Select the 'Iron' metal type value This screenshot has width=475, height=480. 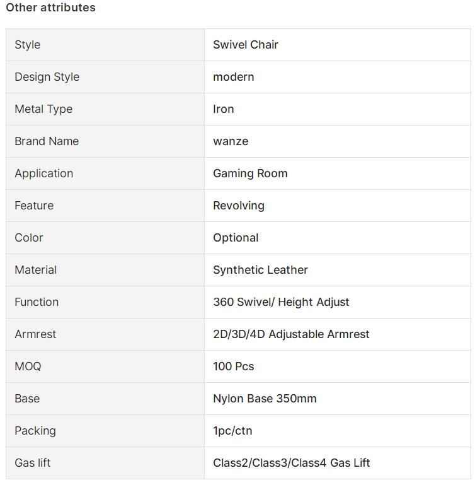coord(224,109)
